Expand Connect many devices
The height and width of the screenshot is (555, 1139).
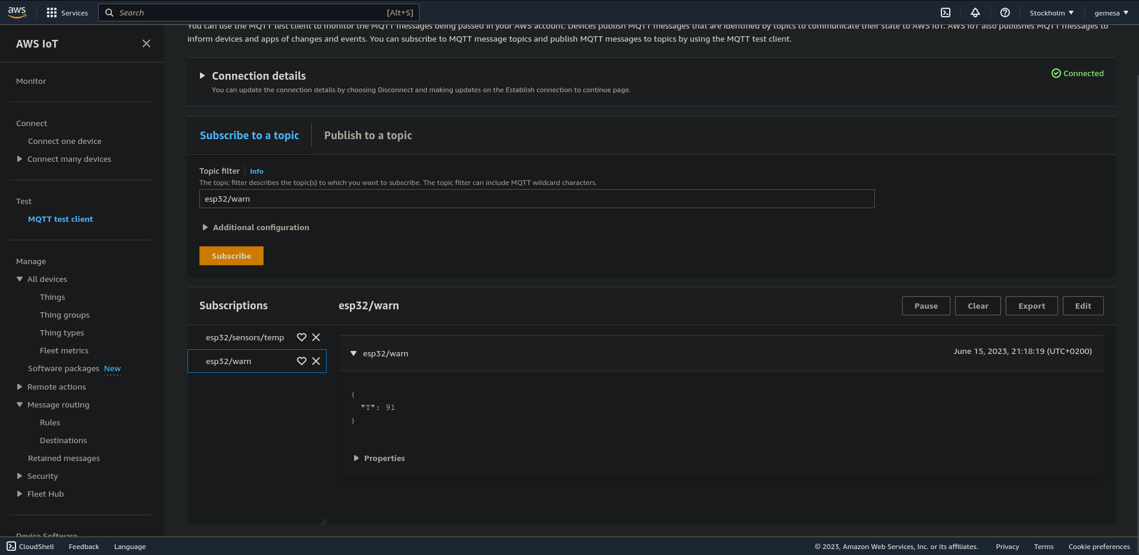(20, 159)
